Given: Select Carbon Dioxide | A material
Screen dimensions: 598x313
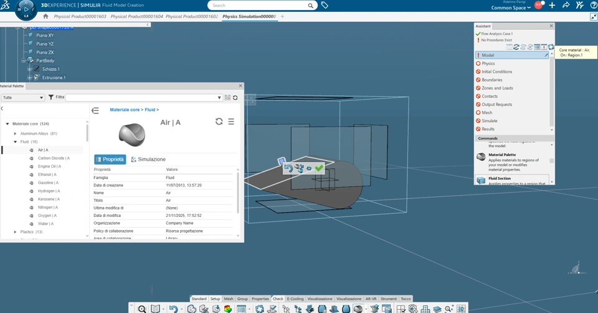Looking at the screenshot, I should [54, 158].
